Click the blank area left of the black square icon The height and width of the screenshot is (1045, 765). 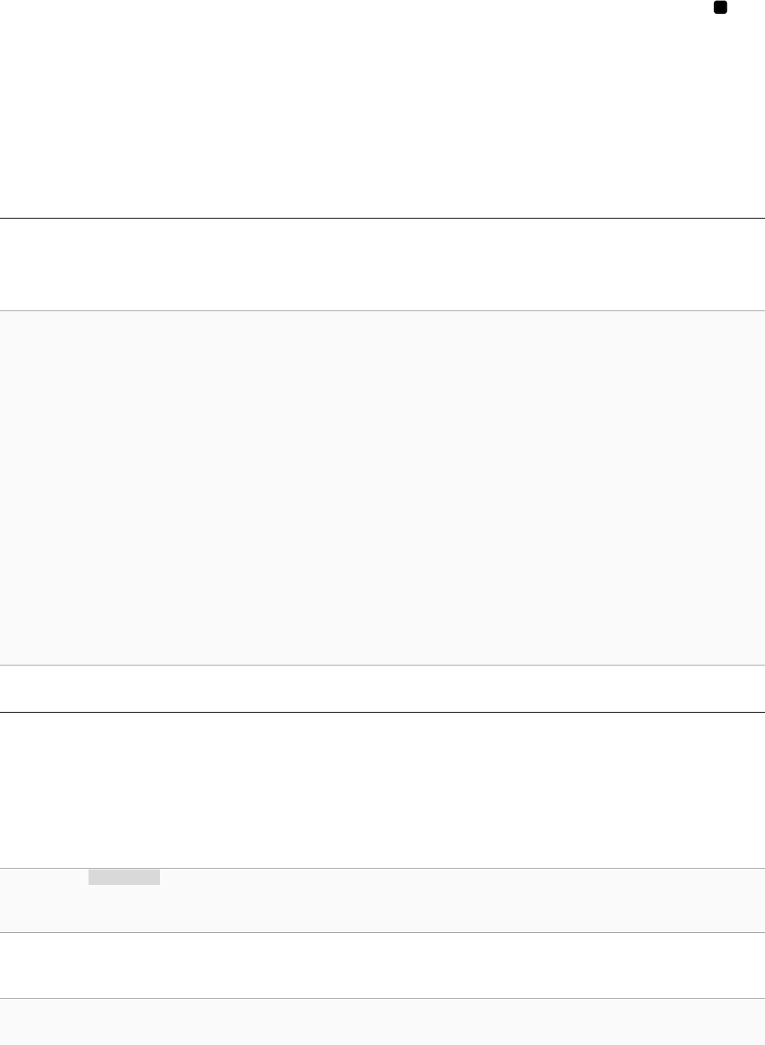tap(356, 7)
